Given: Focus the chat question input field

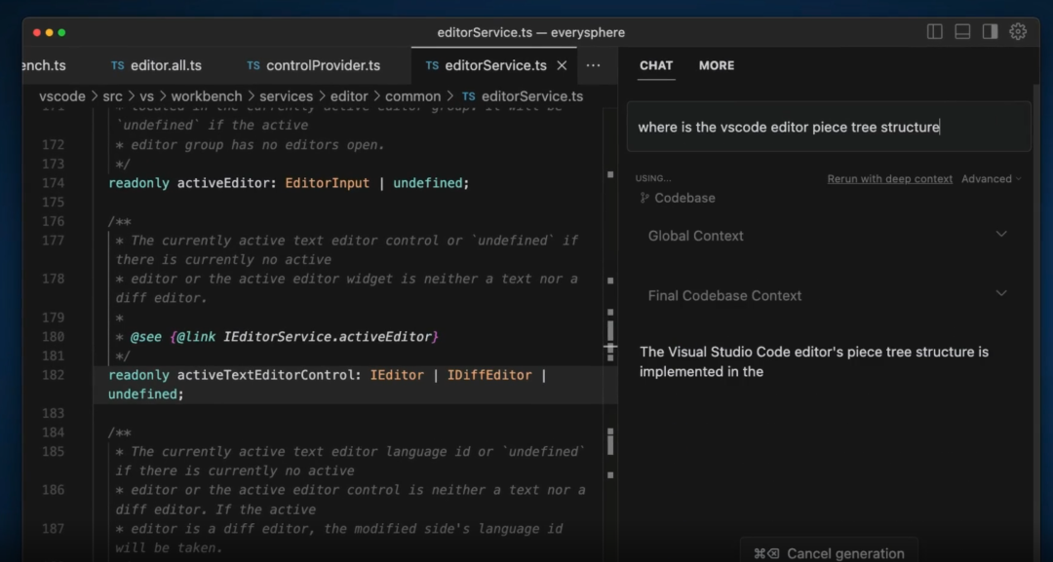Looking at the screenshot, I should [828, 127].
